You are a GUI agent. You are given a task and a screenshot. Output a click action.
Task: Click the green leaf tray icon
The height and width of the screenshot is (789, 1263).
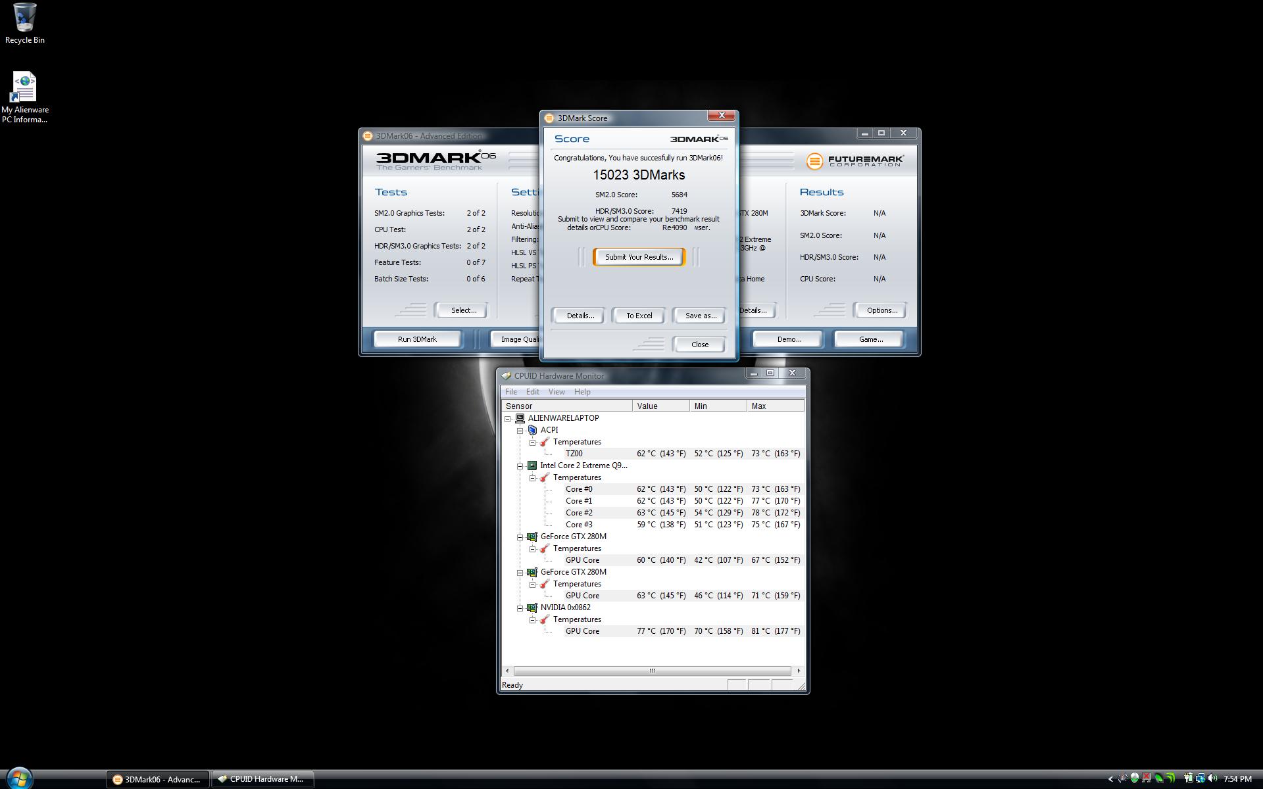coord(1159,778)
